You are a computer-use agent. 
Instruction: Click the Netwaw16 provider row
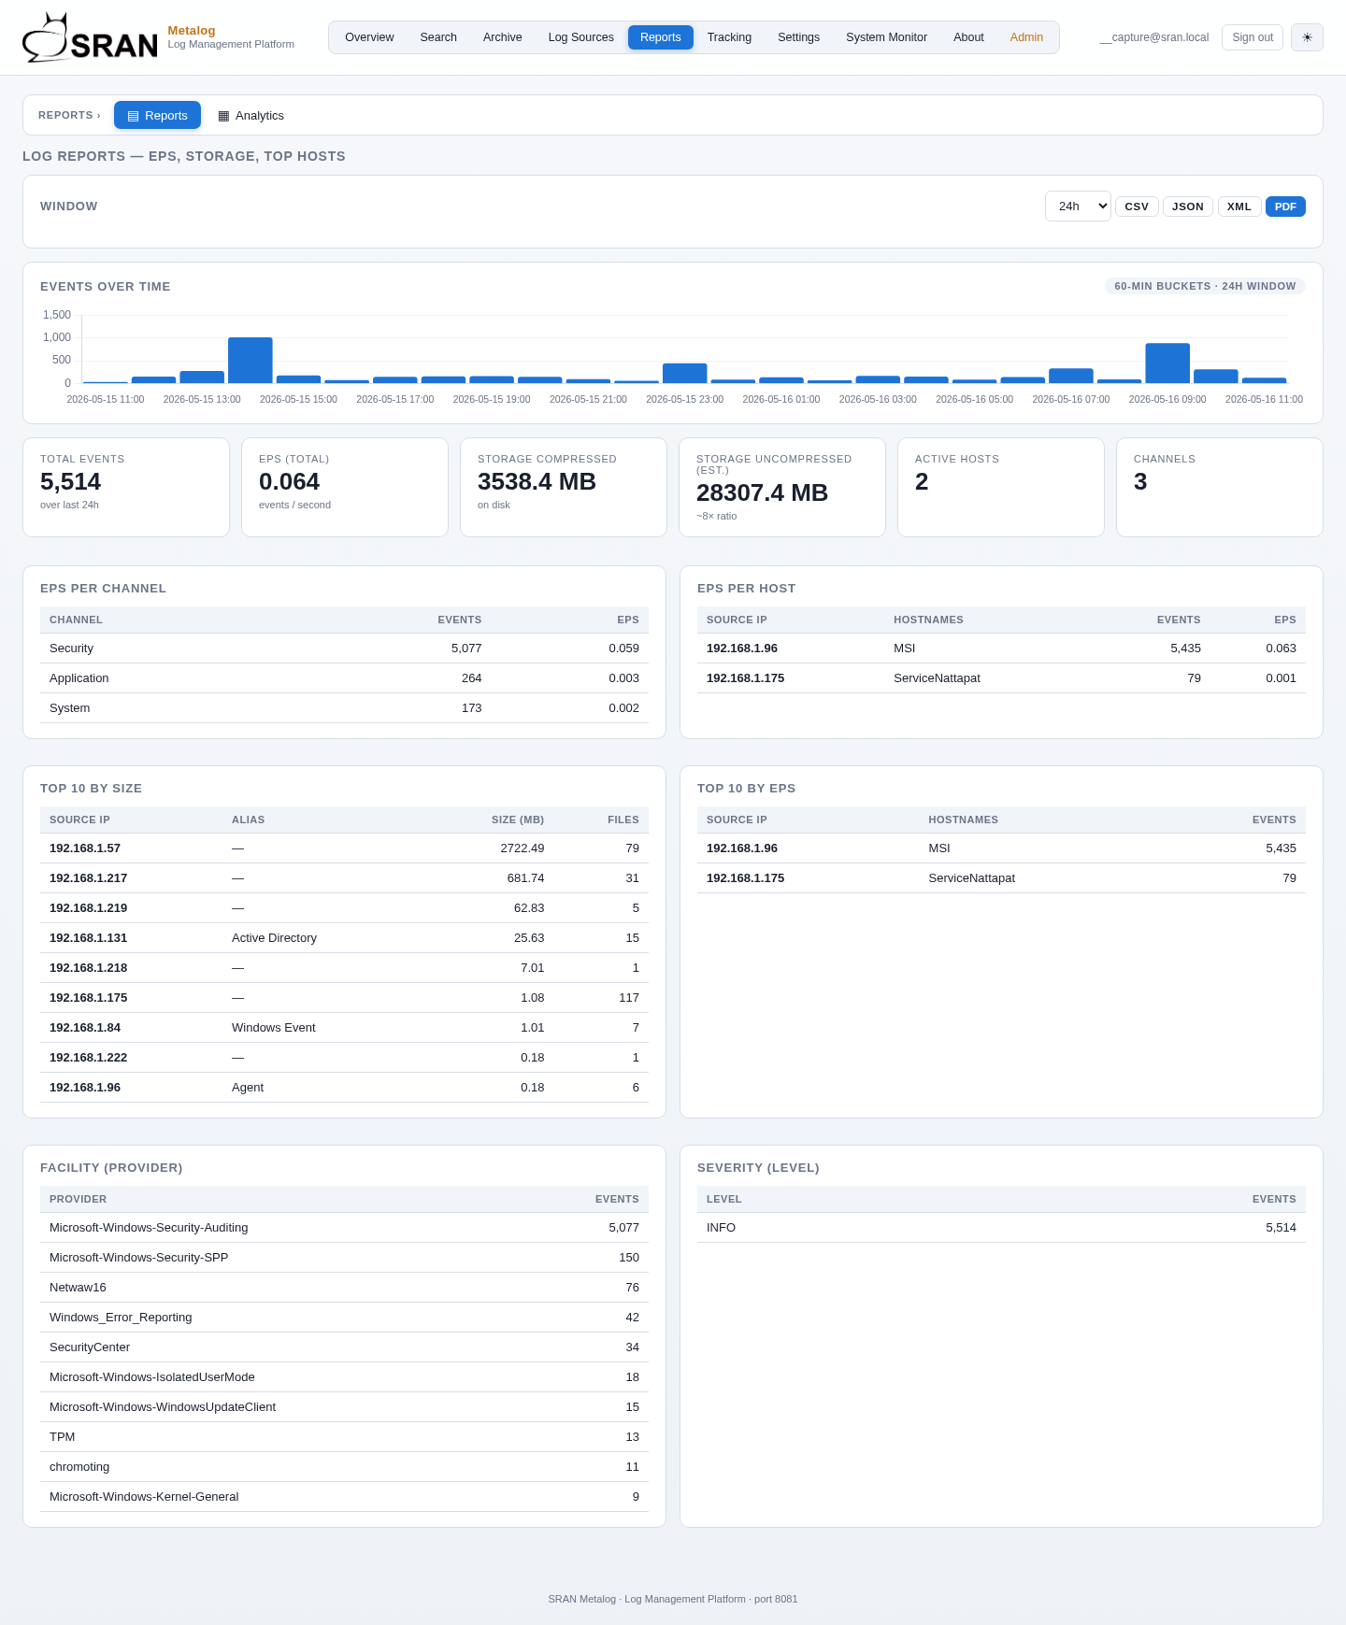coord(344,1288)
